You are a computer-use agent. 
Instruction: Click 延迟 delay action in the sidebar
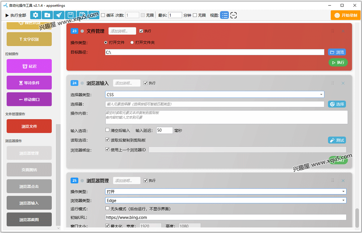point(29,66)
